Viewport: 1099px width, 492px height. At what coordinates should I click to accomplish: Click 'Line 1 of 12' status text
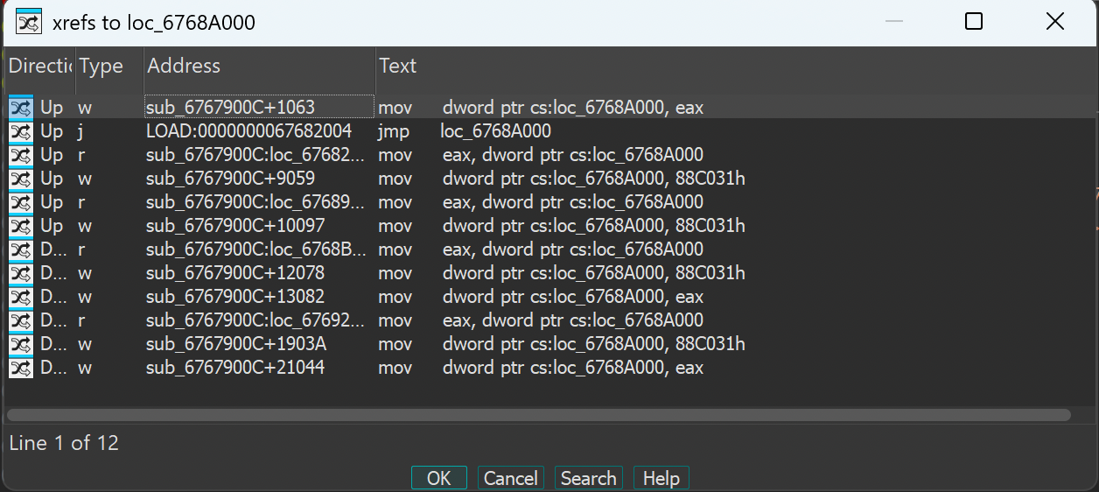pos(64,443)
